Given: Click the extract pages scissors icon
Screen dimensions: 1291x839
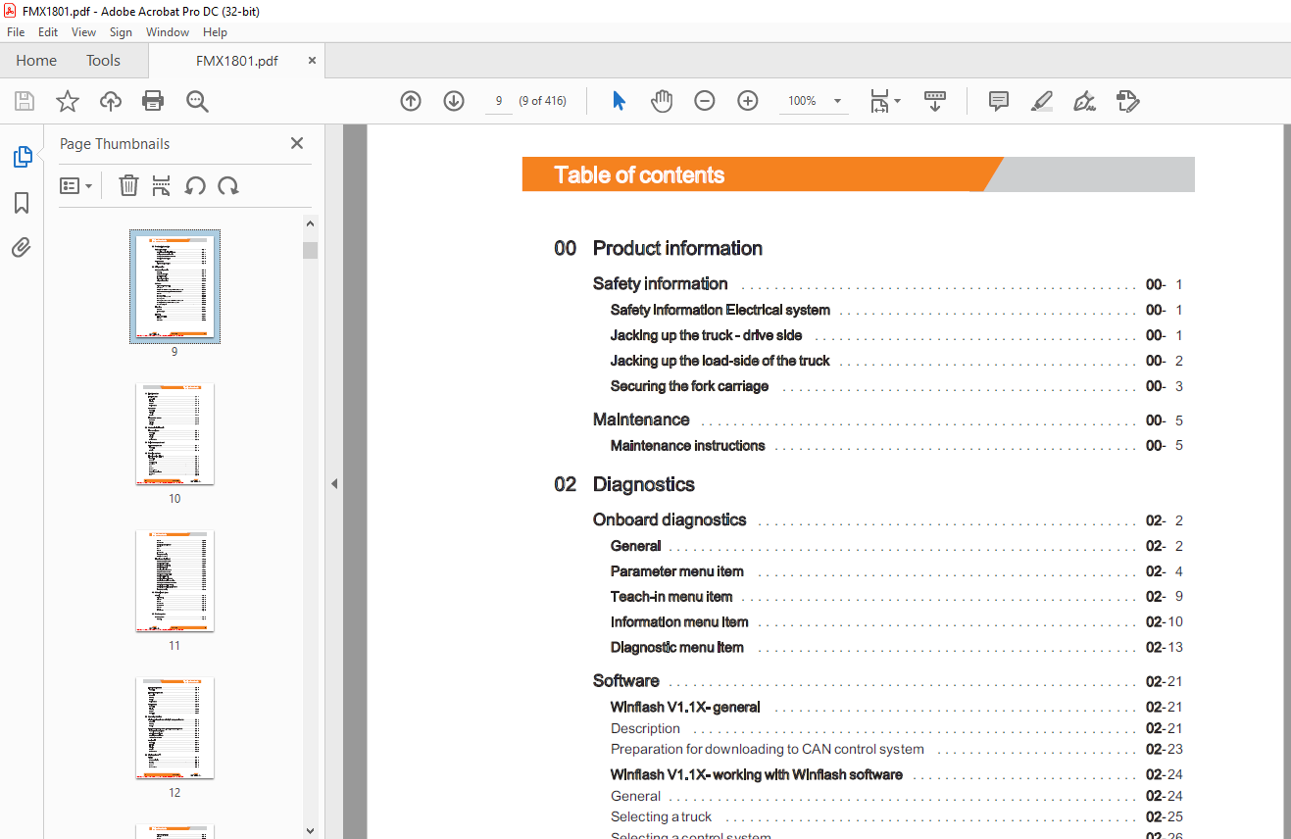Looking at the screenshot, I should tap(162, 185).
